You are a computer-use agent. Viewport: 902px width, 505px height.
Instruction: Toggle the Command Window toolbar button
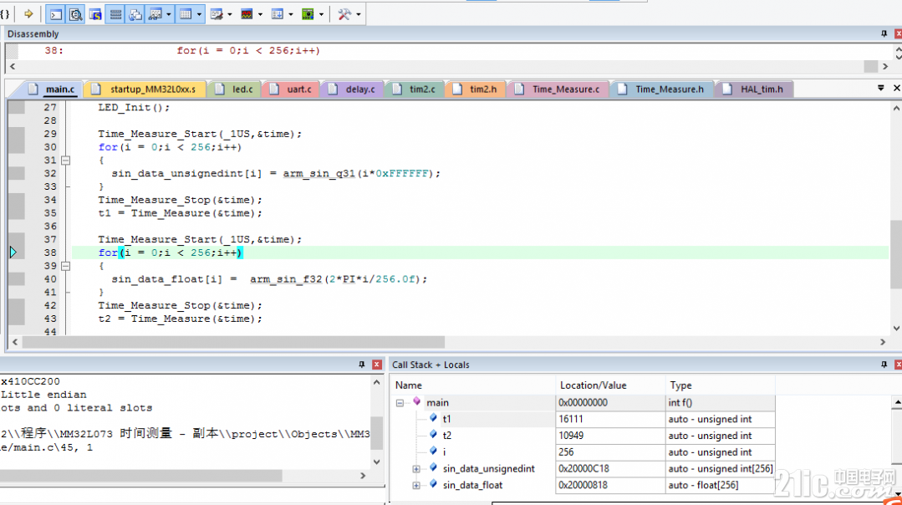click(x=56, y=14)
